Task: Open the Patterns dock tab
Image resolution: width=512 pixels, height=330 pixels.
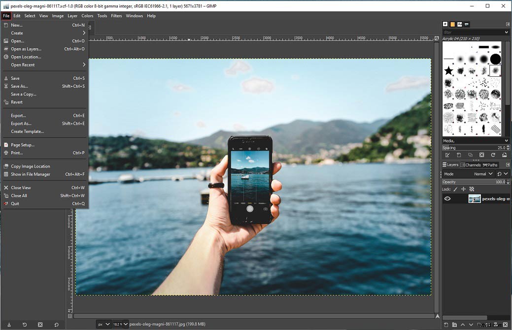Action: (x=452, y=24)
